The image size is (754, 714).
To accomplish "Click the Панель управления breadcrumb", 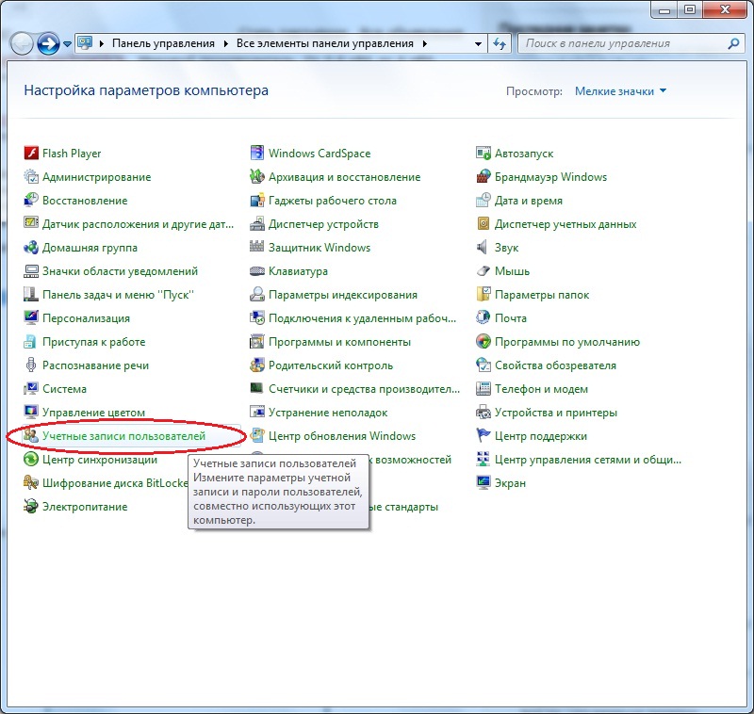I will 163,43.
